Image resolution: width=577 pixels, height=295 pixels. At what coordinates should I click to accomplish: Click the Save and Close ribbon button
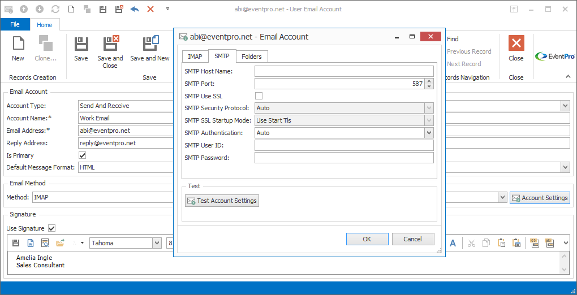(110, 52)
